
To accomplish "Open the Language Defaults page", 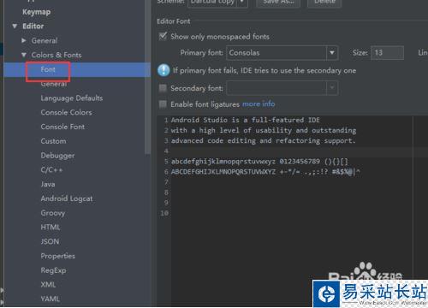I will [x=72, y=98].
